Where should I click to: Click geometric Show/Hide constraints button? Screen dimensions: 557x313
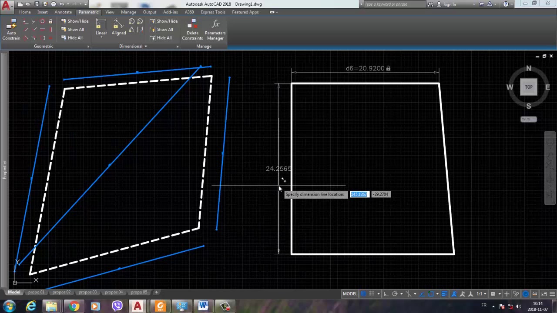click(x=75, y=21)
